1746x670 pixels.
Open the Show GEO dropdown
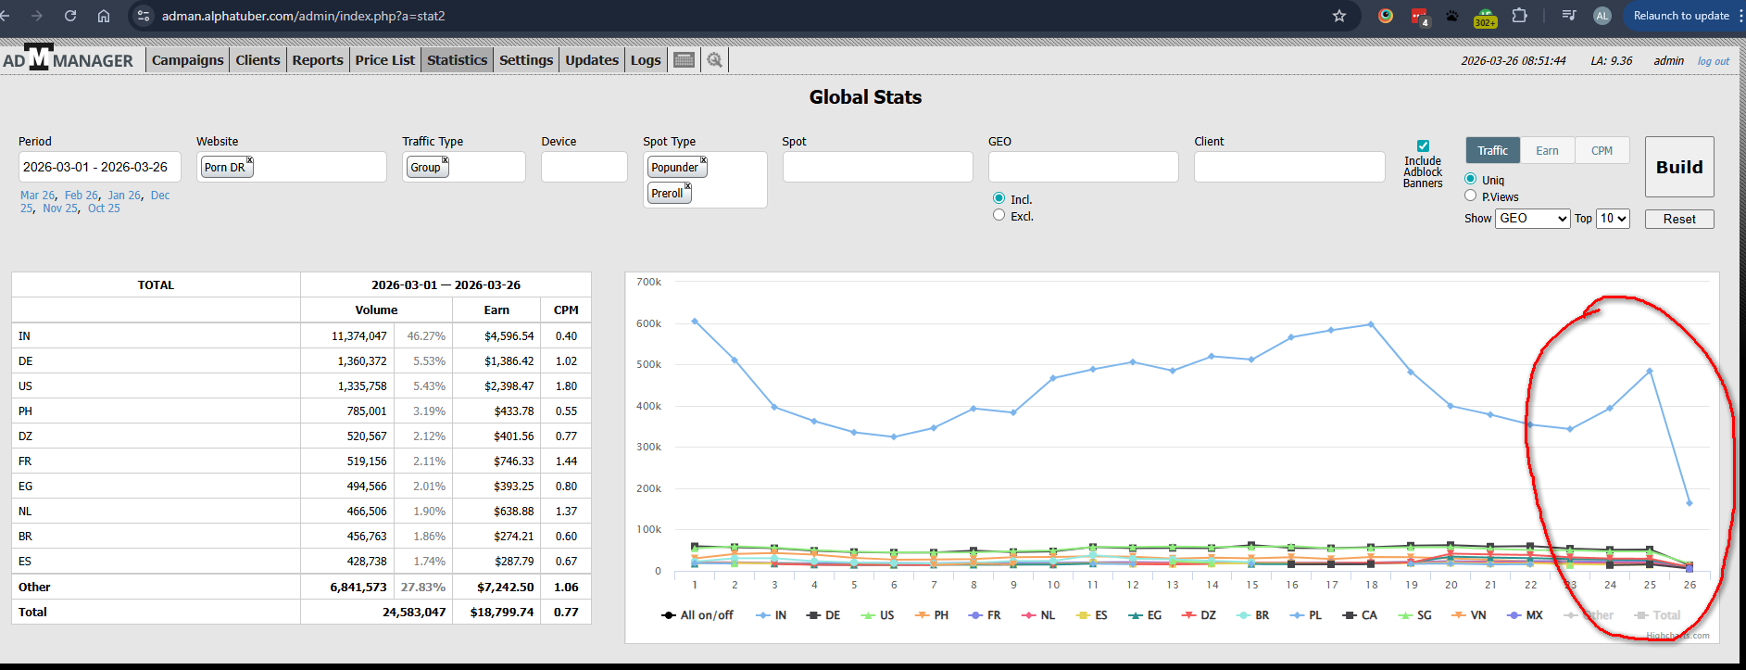coord(1532,219)
